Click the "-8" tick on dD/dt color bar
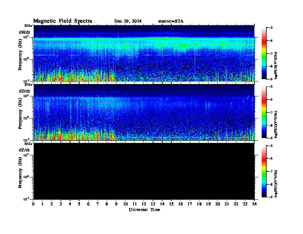303x234 pixels. pos(271,125)
